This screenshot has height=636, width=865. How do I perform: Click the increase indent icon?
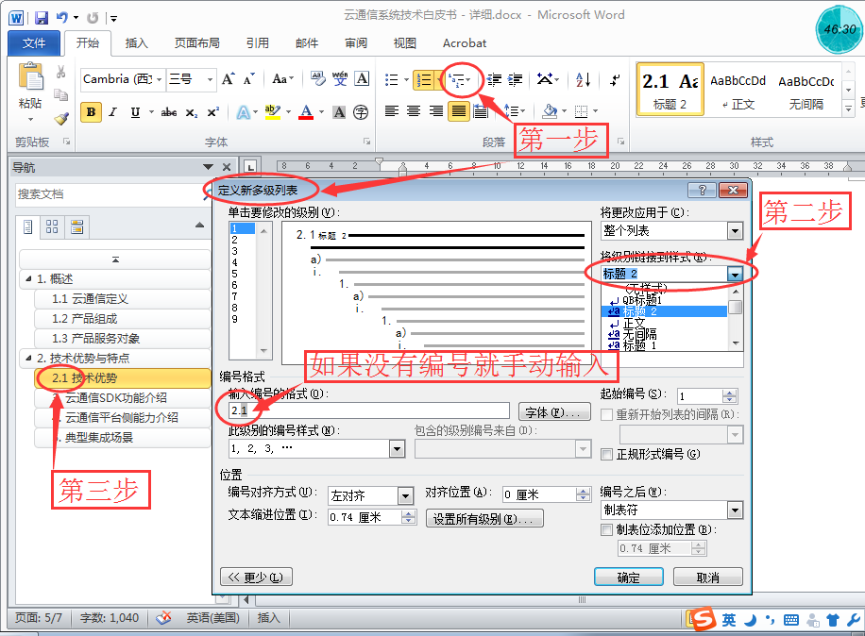coord(516,80)
